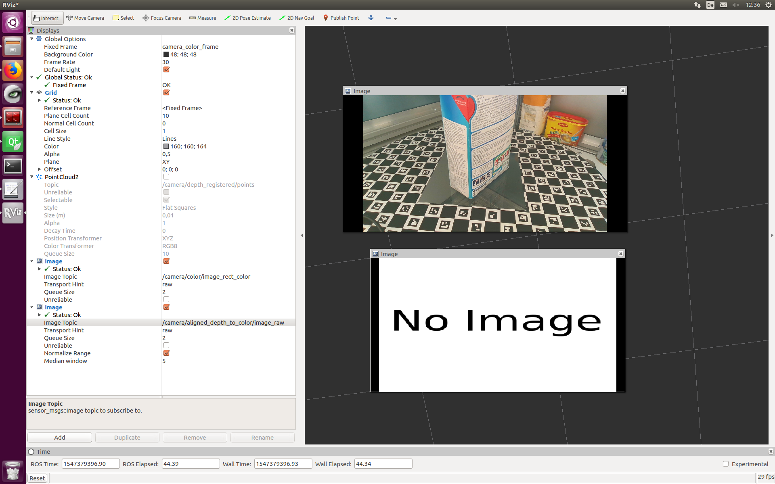Collapse the Grid display tree
This screenshot has width=775, height=484.
pyautogui.click(x=32, y=92)
